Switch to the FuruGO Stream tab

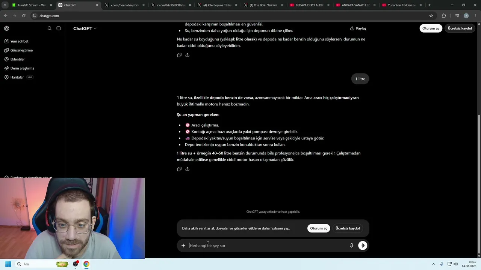[x=32, y=5]
